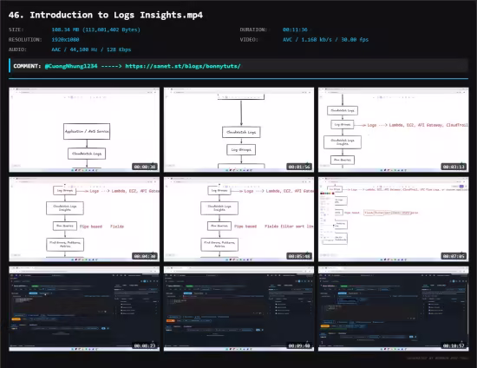Click the sanet.st/blogs/bonnytuts URL in the comment
The height and width of the screenshot is (368, 477).
pyautogui.click(x=183, y=66)
